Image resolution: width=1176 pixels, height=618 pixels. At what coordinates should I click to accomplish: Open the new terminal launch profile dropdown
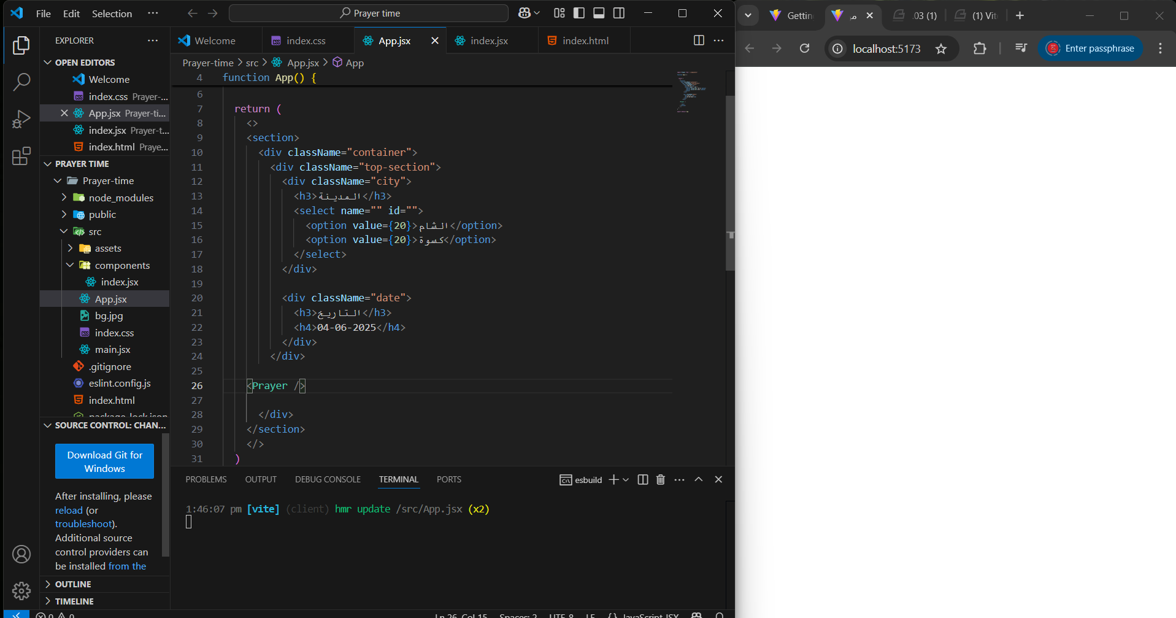point(626,480)
